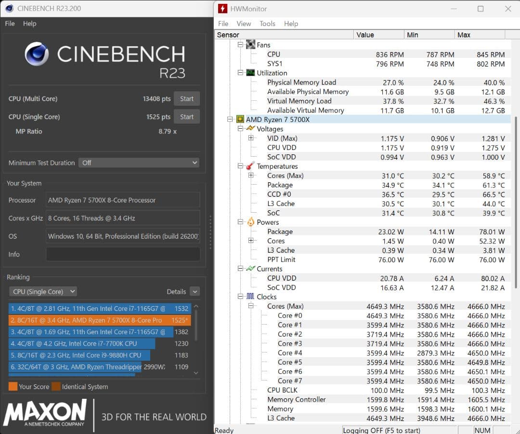
Task: Open HWMonitor View menu
Action: pyautogui.click(x=244, y=24)
